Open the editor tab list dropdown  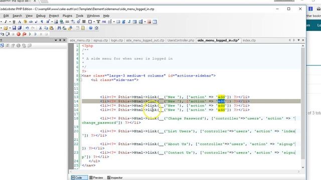pyautogui.click(x=299, y=40)
